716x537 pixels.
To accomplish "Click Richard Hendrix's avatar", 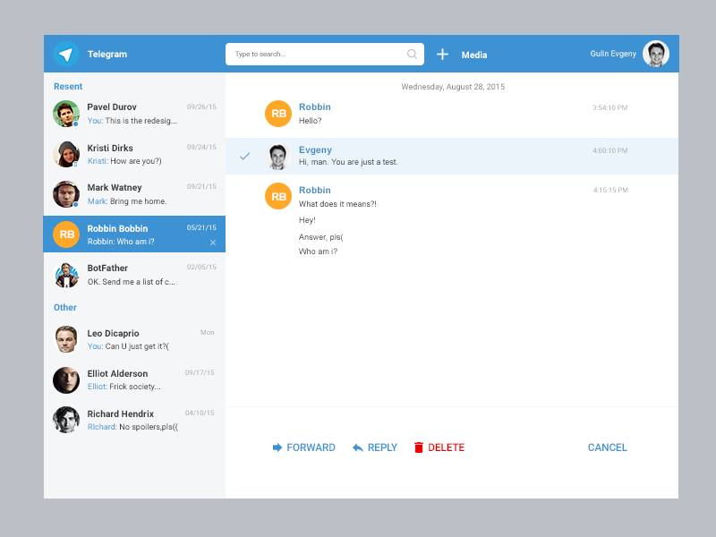I will click(66, 420).
